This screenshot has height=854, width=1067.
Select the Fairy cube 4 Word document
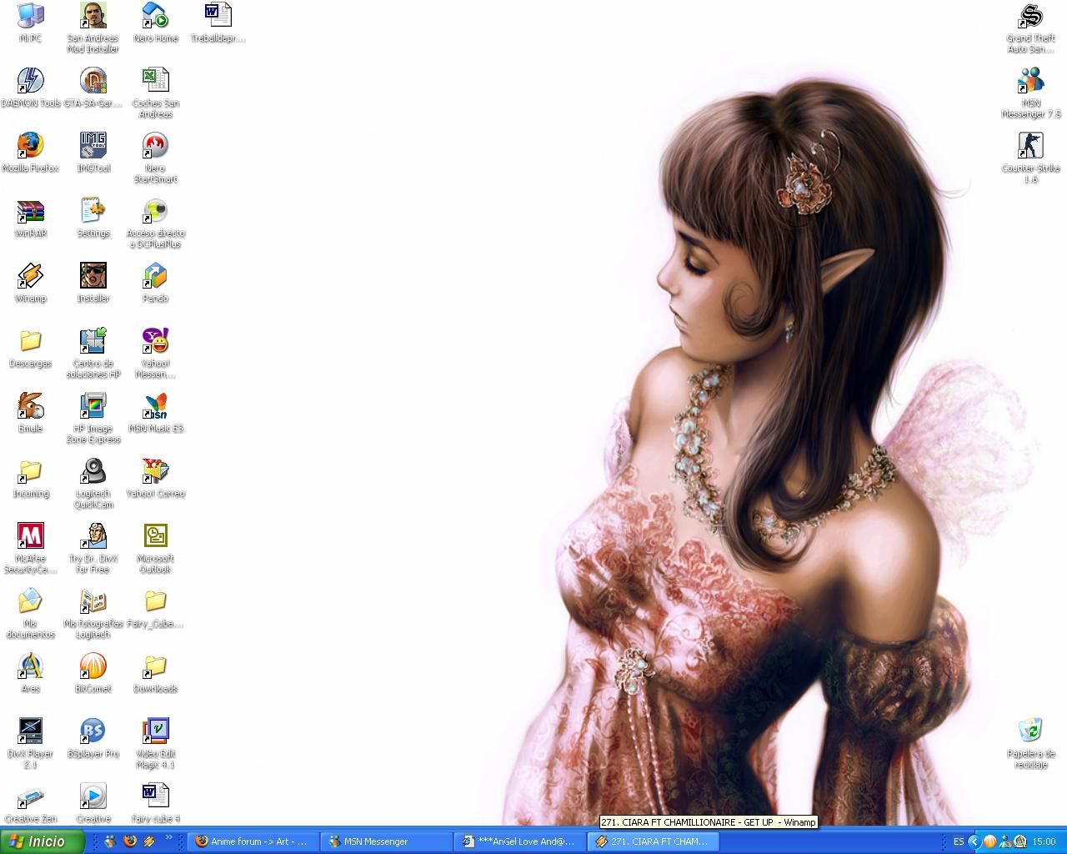156,803
